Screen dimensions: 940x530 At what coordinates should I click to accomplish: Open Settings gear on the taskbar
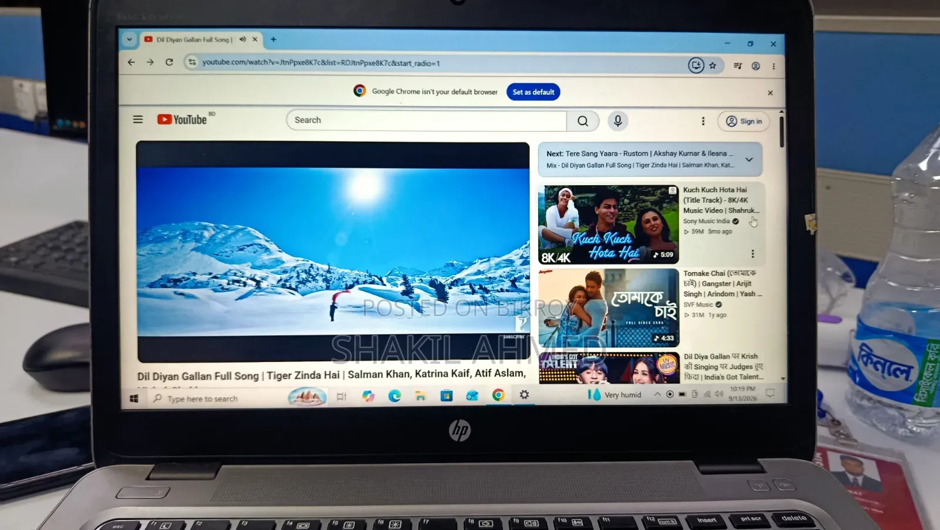pos(524,395)
